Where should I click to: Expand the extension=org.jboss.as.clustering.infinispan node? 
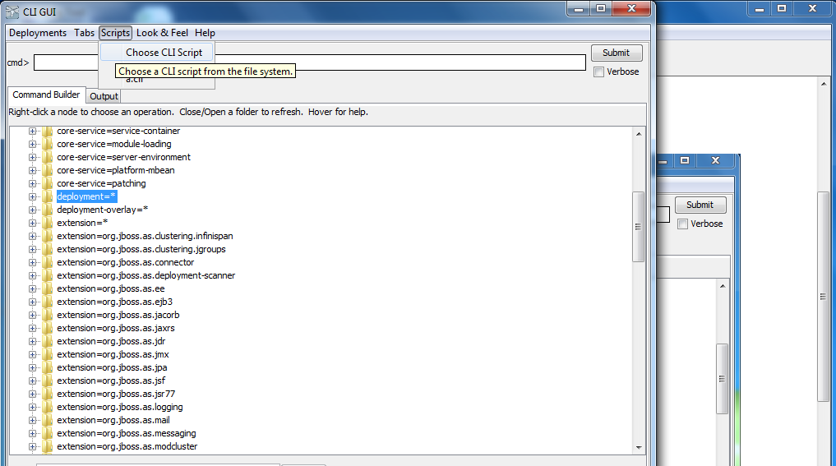(33, 236)
